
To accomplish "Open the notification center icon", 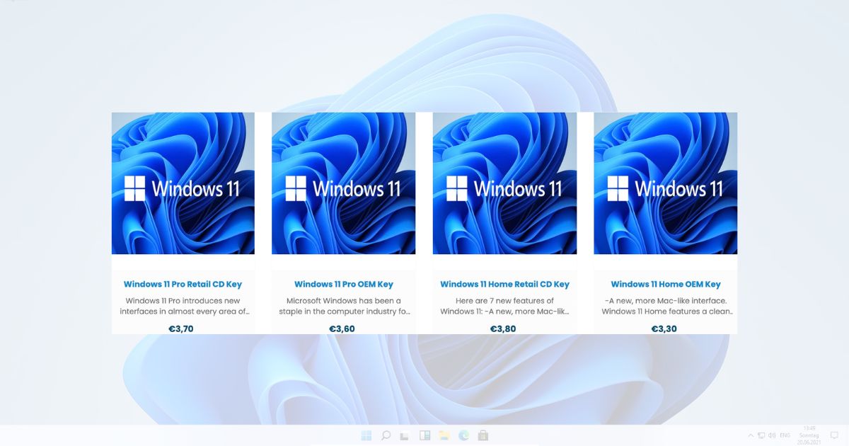I will (834, 435).
